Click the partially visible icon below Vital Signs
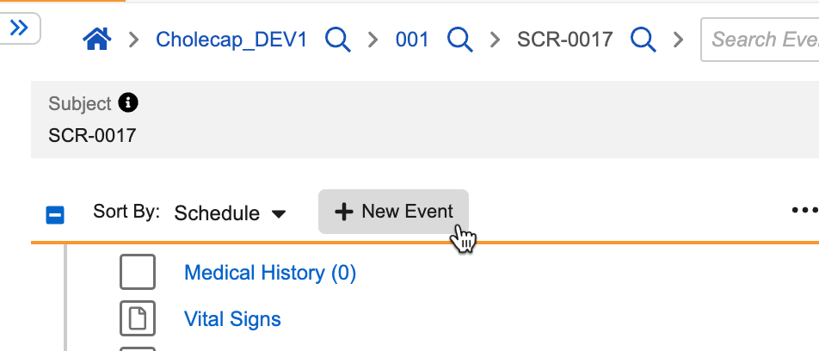Image resolution: width=819 pixels, height=351 pixels. click(x=138, y=348)
